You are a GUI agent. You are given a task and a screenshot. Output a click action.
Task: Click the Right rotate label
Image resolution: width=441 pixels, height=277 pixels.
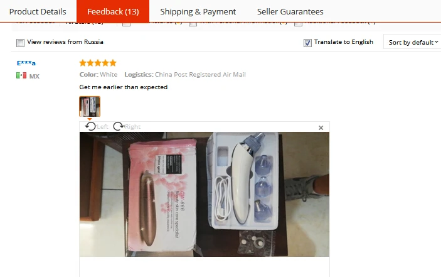(132, 127)
